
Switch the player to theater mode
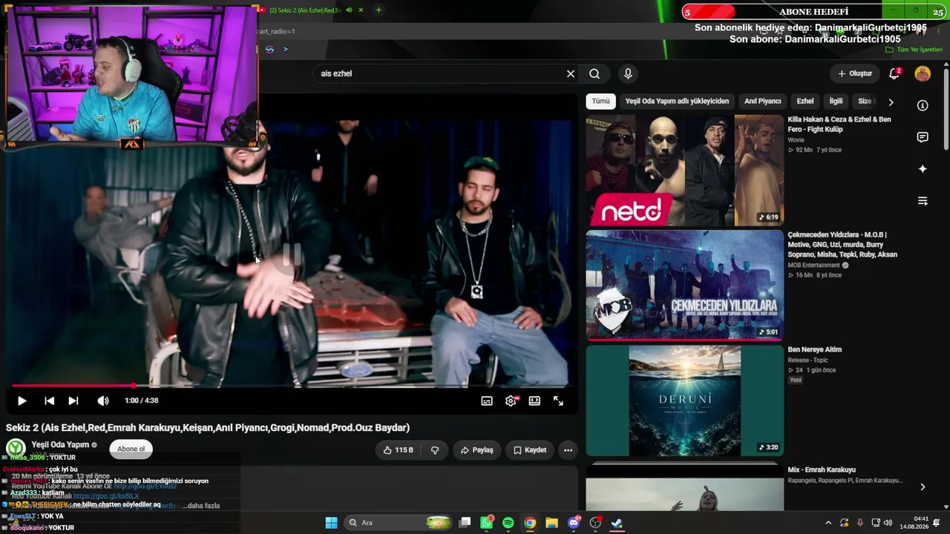[534, 400]
